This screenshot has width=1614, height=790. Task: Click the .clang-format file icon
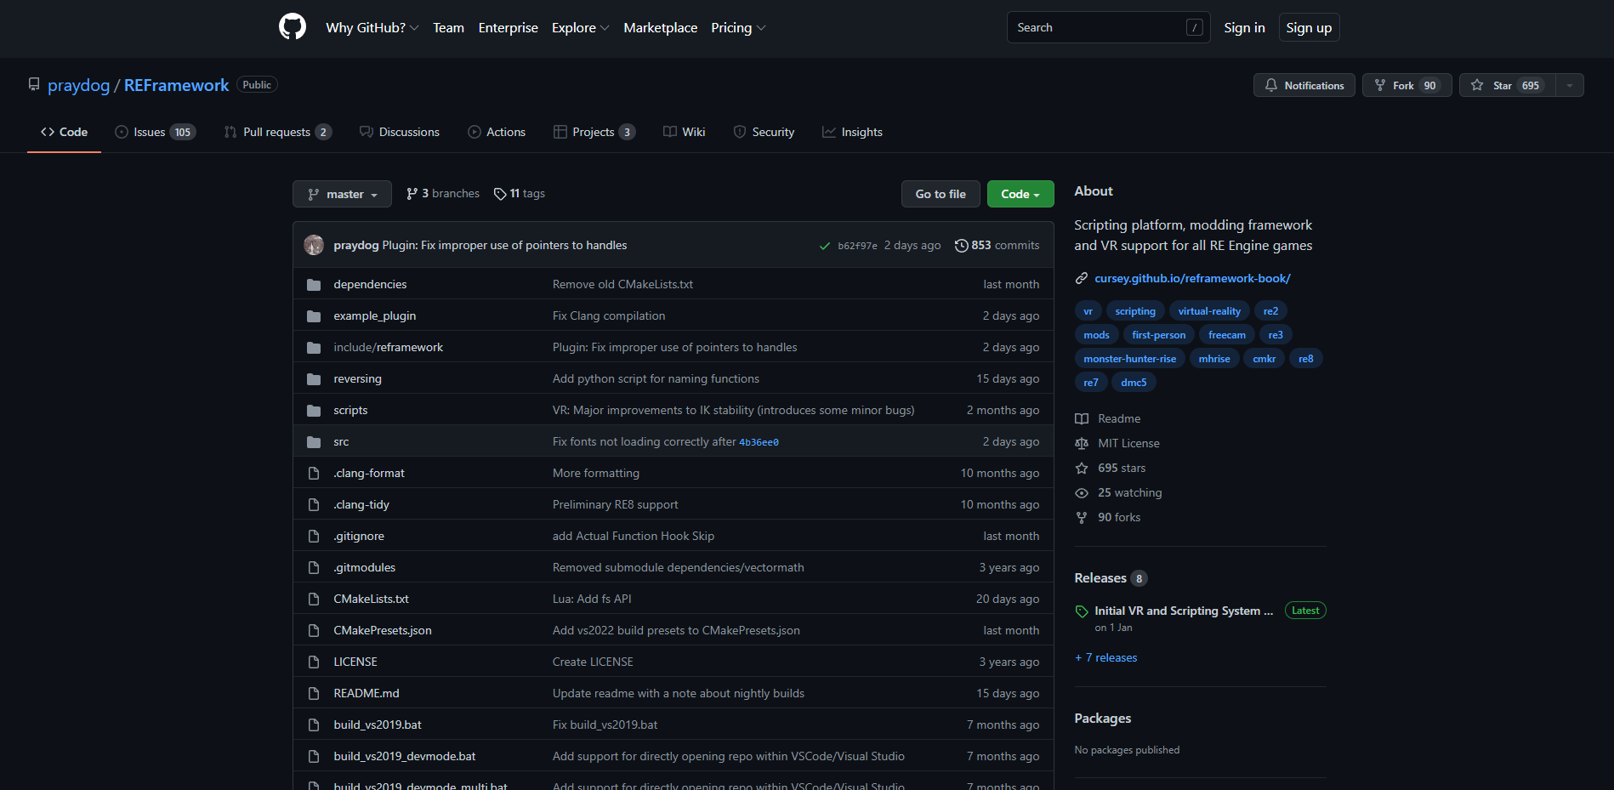pyautogui.click(x=314, y=473)
